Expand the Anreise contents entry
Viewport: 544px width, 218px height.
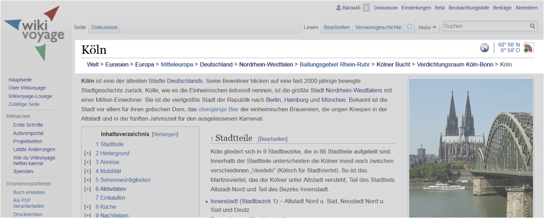pyautogui.click(x=88, y=162)
